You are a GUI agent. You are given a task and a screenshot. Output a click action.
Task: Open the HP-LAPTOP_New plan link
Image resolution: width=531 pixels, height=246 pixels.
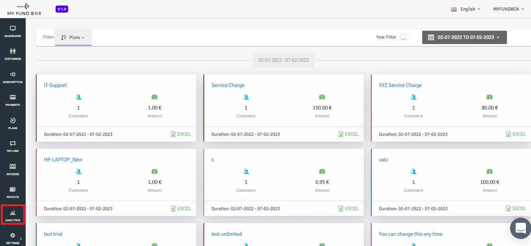point(63,159)
